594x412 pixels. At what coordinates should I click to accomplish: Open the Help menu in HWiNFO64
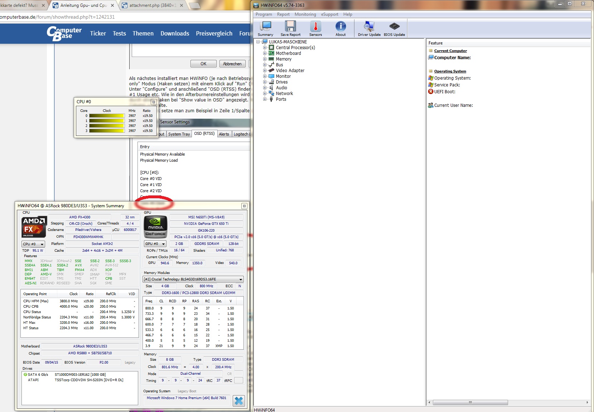pos(348,14)
